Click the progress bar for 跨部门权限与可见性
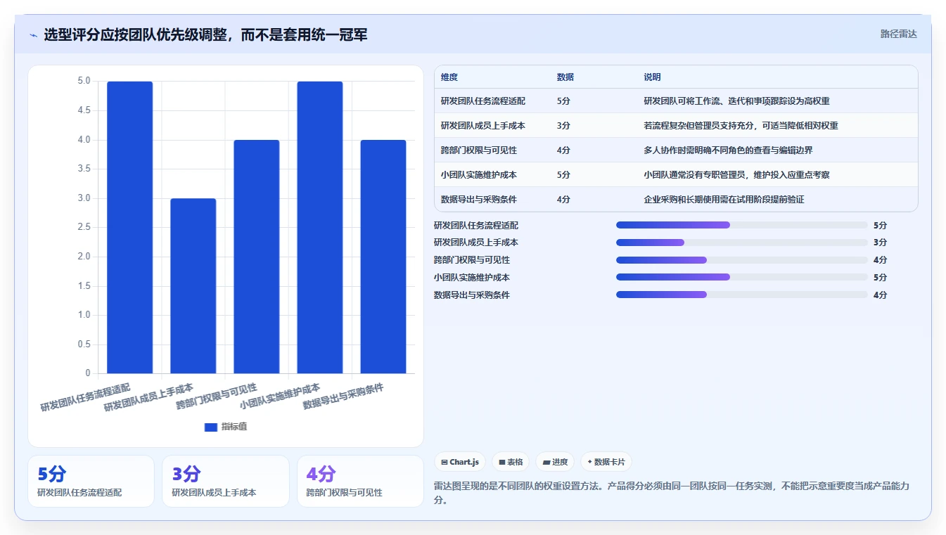This screenshot has height=535, width=946. coord(742,260)
